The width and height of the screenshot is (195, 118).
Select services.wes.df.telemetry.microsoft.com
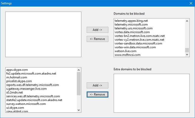33,96
